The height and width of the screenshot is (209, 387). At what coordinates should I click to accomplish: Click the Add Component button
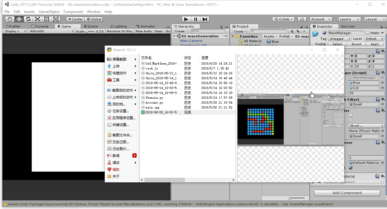[x=347, y=193]
